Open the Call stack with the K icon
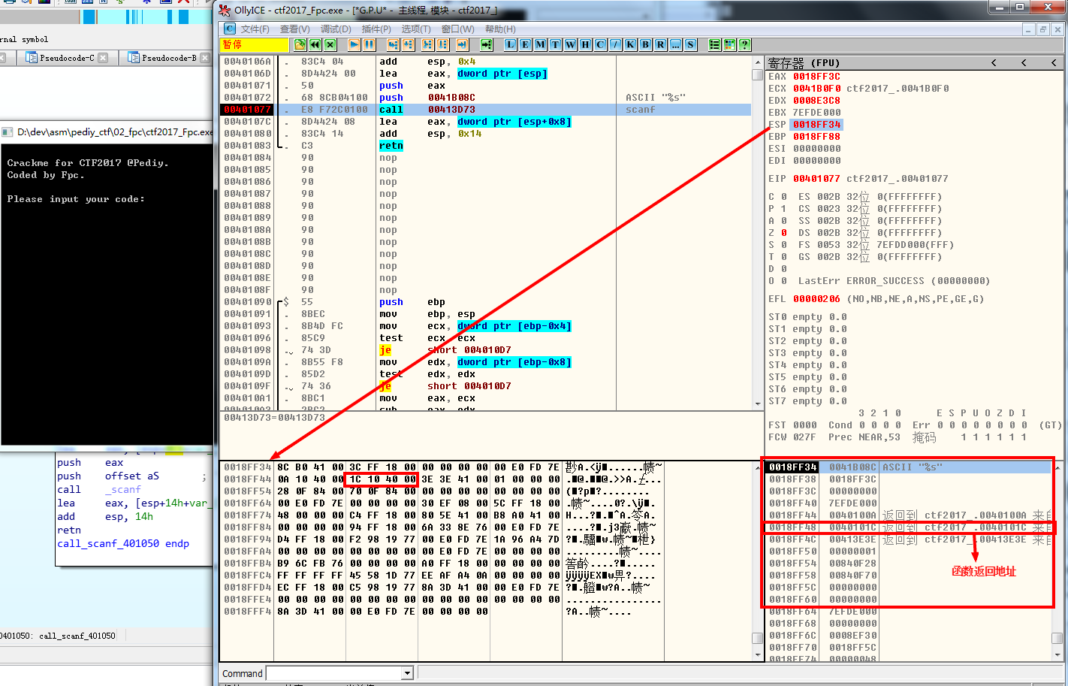This screenshot has width=1068, height=686. click(x=631, y=44)
